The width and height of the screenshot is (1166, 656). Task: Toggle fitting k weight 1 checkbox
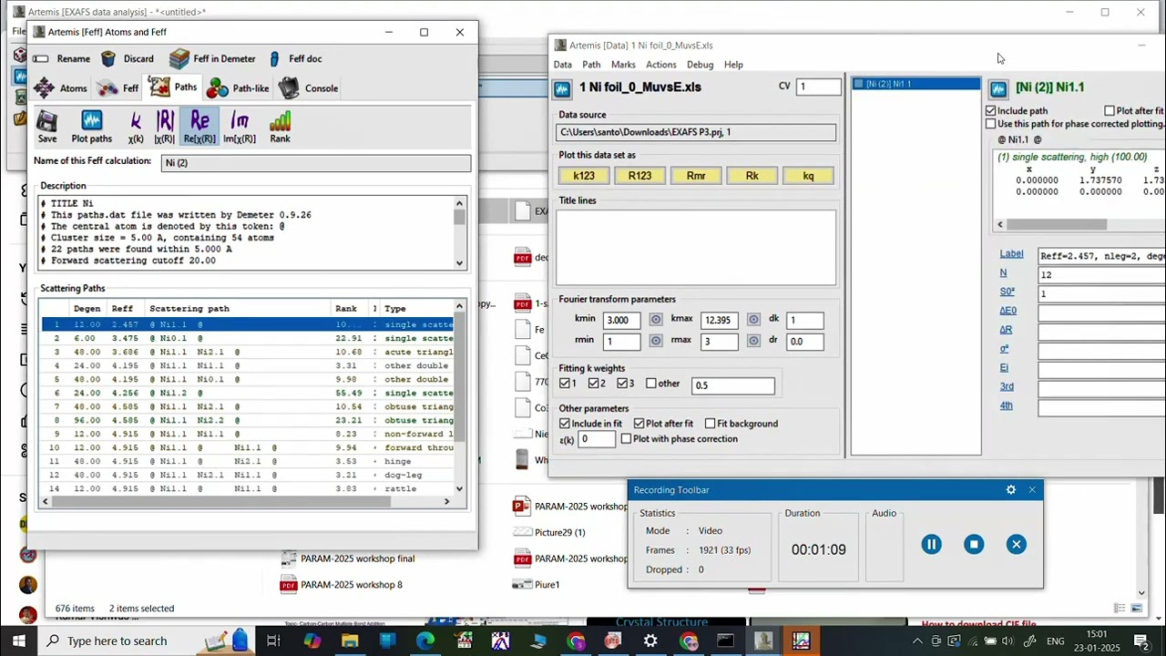pos(565,384)
